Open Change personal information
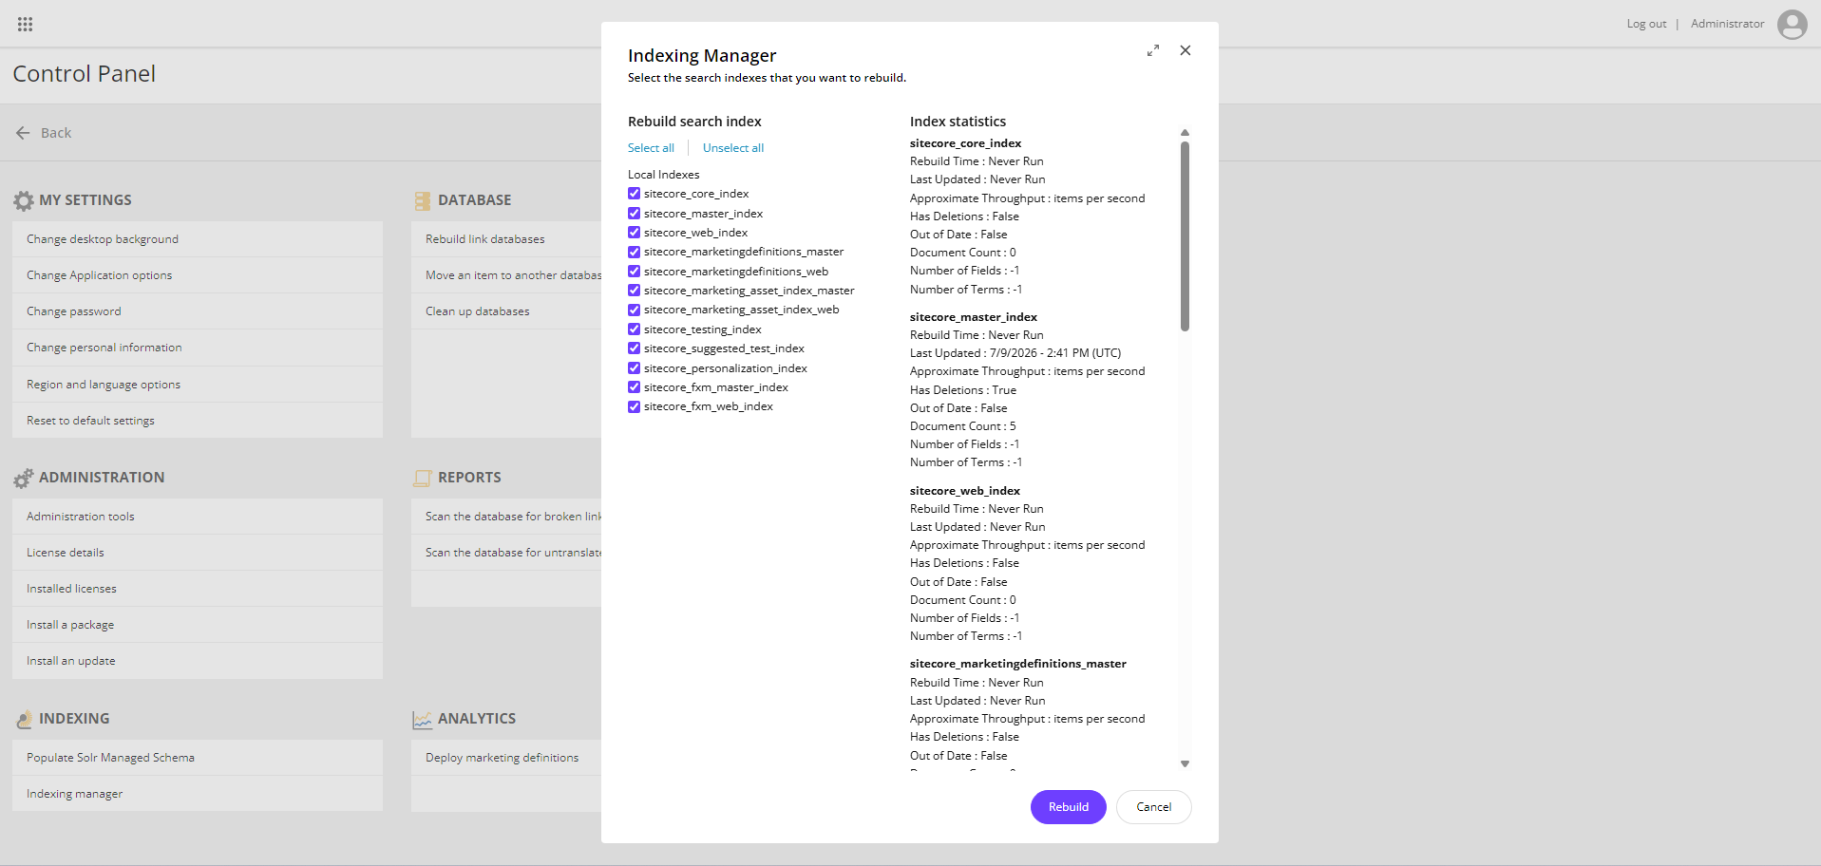Screen dimensions: 1821x866 click(198, 348)
